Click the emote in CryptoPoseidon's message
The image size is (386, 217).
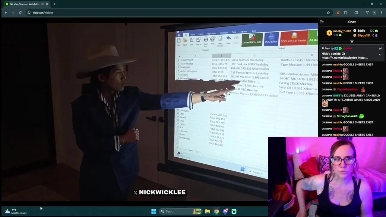coord(363,90)
